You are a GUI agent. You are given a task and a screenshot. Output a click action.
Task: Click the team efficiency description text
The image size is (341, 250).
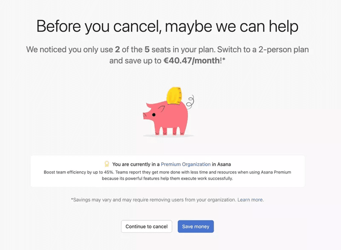170,175
